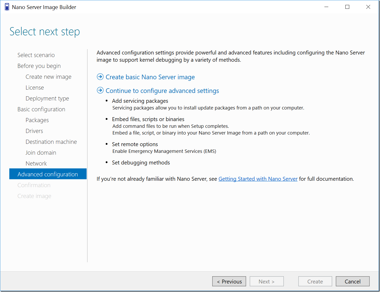Click arrow icon beside Continue to configure advanced settings
This screenshot has height=292, width=380.
(x=100, y=90)
